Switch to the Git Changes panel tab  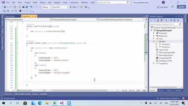162,90
